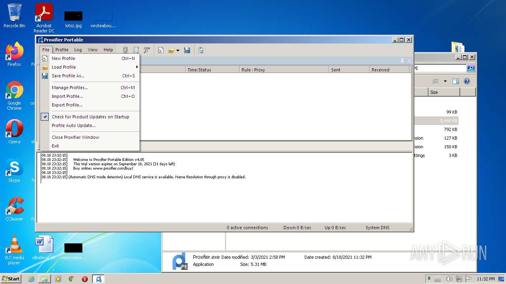The image size is (506, 284).
Task: Open Proxy Servers toolbar icon
Action: point(125,50)
